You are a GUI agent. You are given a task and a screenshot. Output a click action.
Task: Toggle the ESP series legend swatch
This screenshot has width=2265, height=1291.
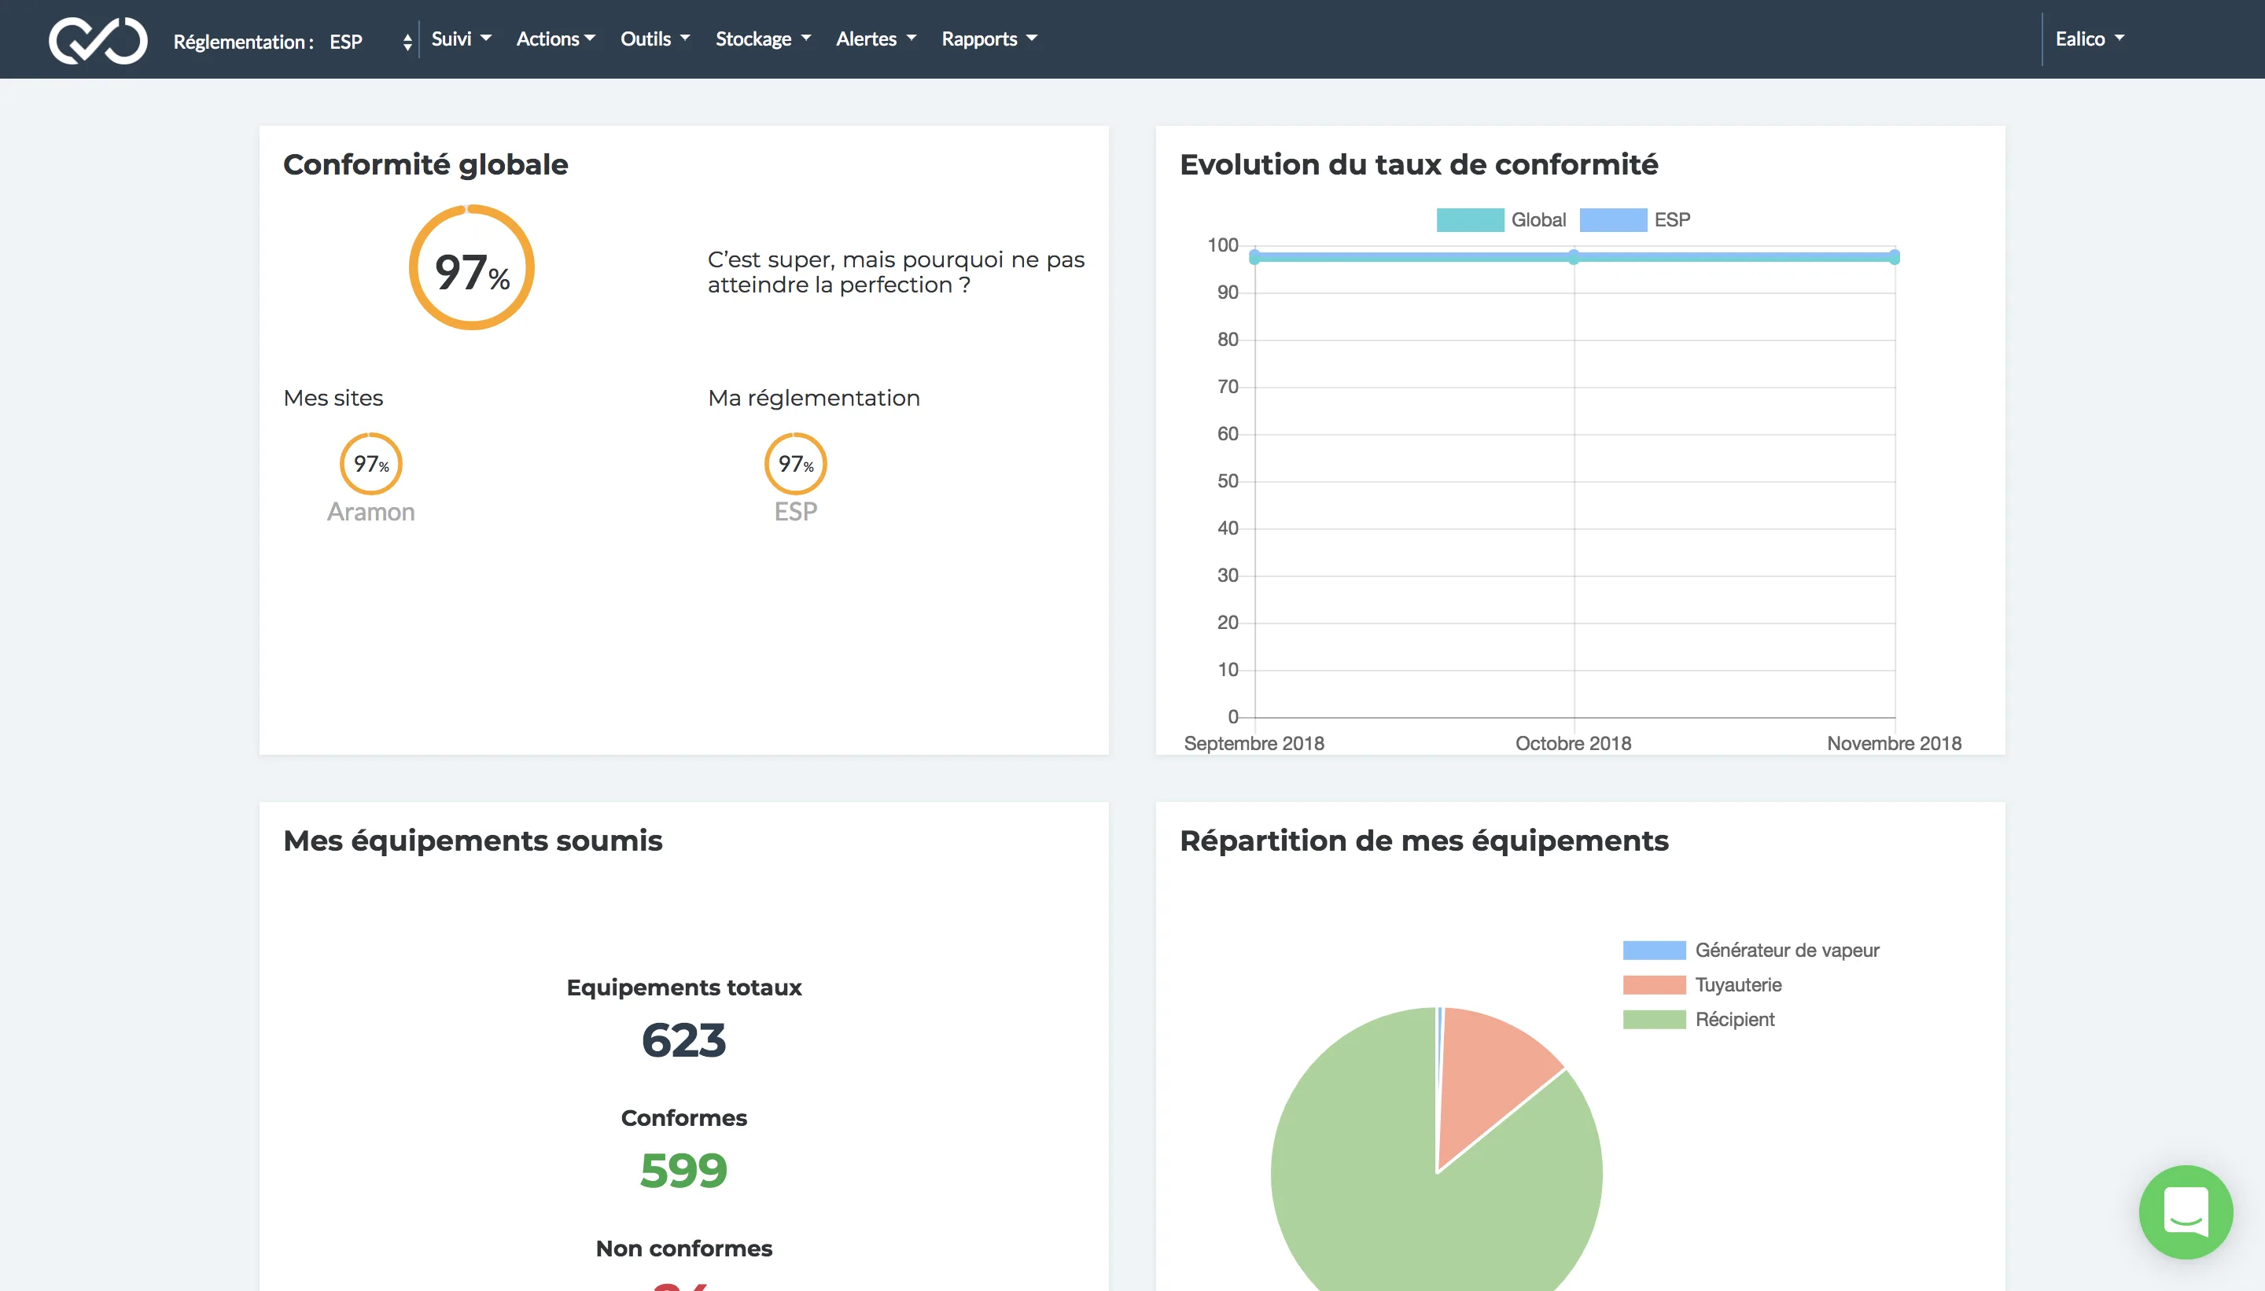pyautogui.click(x=1613, y=220)
